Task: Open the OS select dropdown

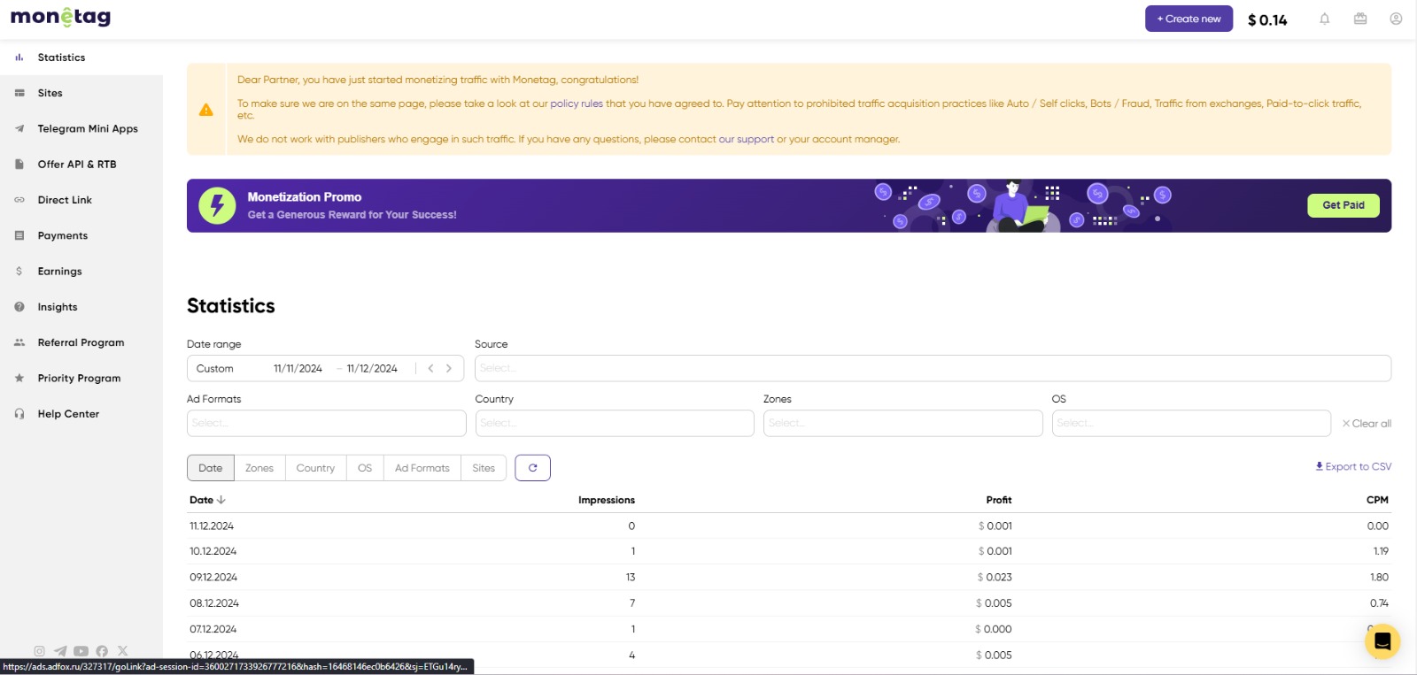Action: [x=1191, y=423]
